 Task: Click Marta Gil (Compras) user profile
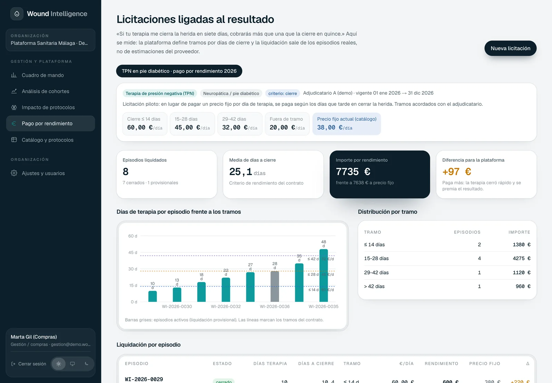[x=50, y=340]
